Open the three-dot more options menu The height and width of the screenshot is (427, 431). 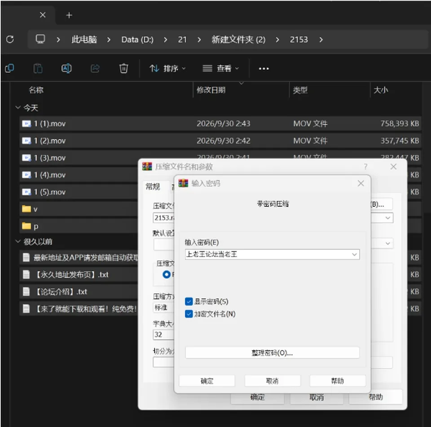[264, 68]
